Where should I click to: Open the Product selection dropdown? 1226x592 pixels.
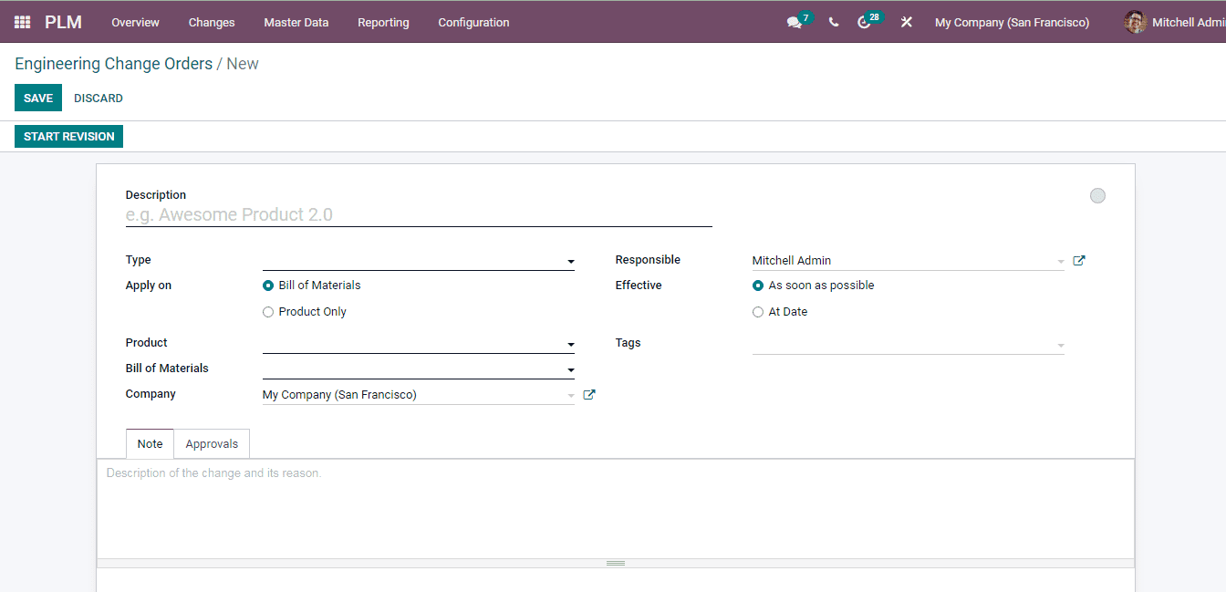pos(570,344)
